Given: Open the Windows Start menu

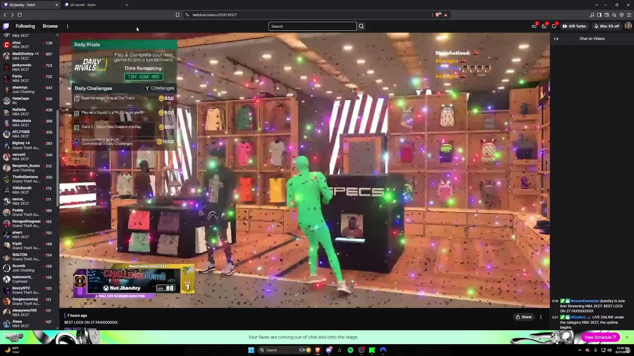Looking at the screenshot, I should (x=251, y=350).
